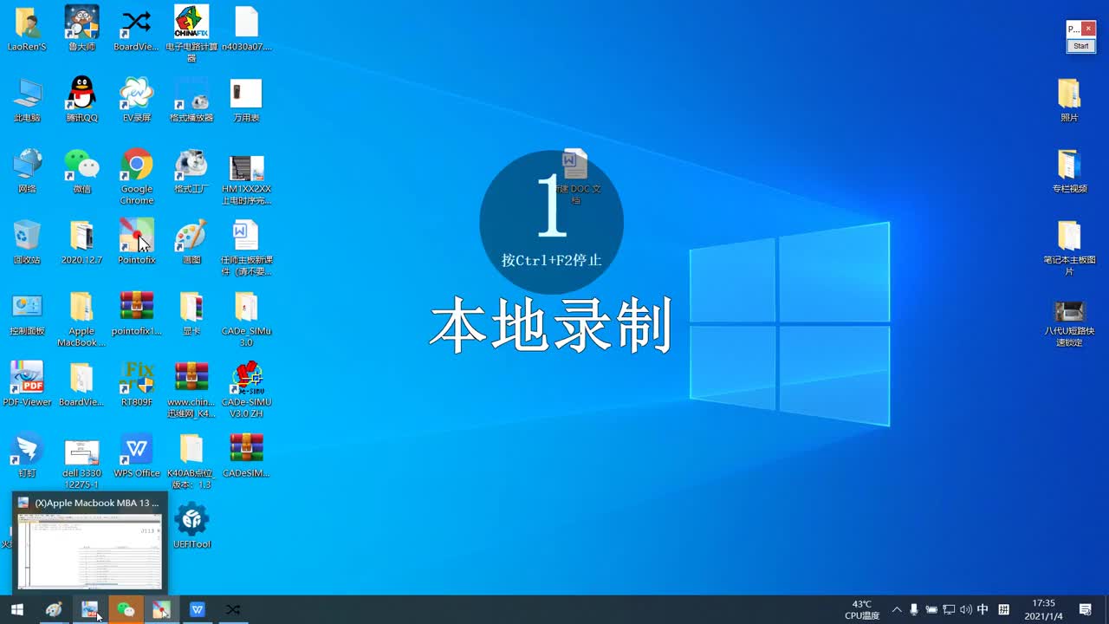Select the 八代U短路快速锁定 video file
Screen dimensions: 1109x624
(x=1069, y=322)
